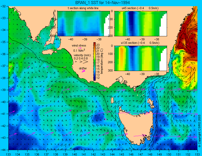Click the '23' colorbar tick label

98,45
